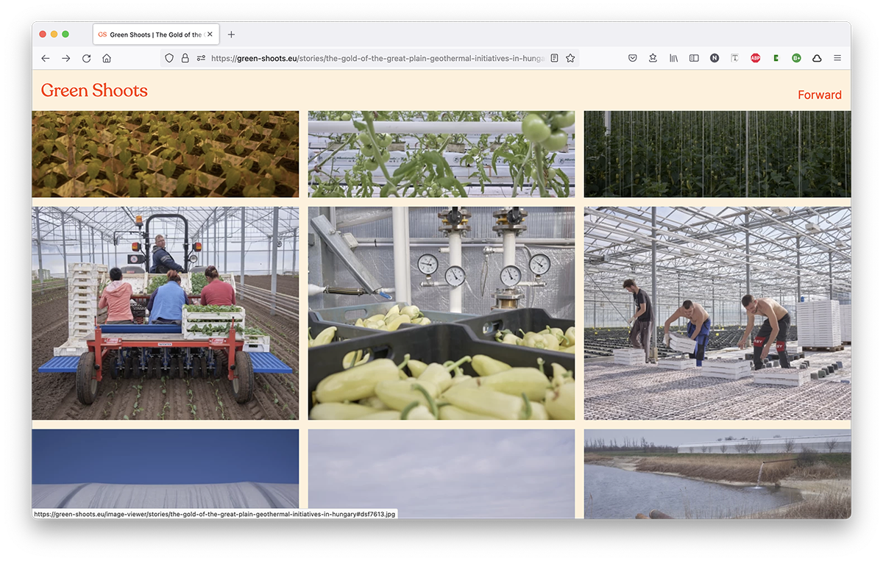
Task: Open a new browser tab
Action: 231,35
